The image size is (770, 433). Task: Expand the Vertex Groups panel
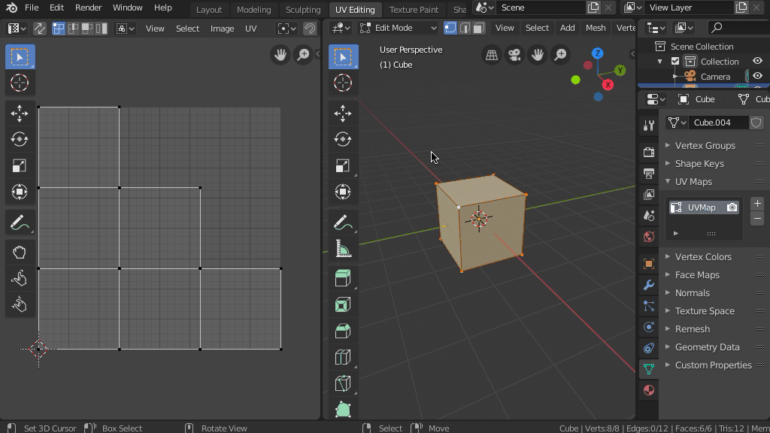(x=705, y=145)
